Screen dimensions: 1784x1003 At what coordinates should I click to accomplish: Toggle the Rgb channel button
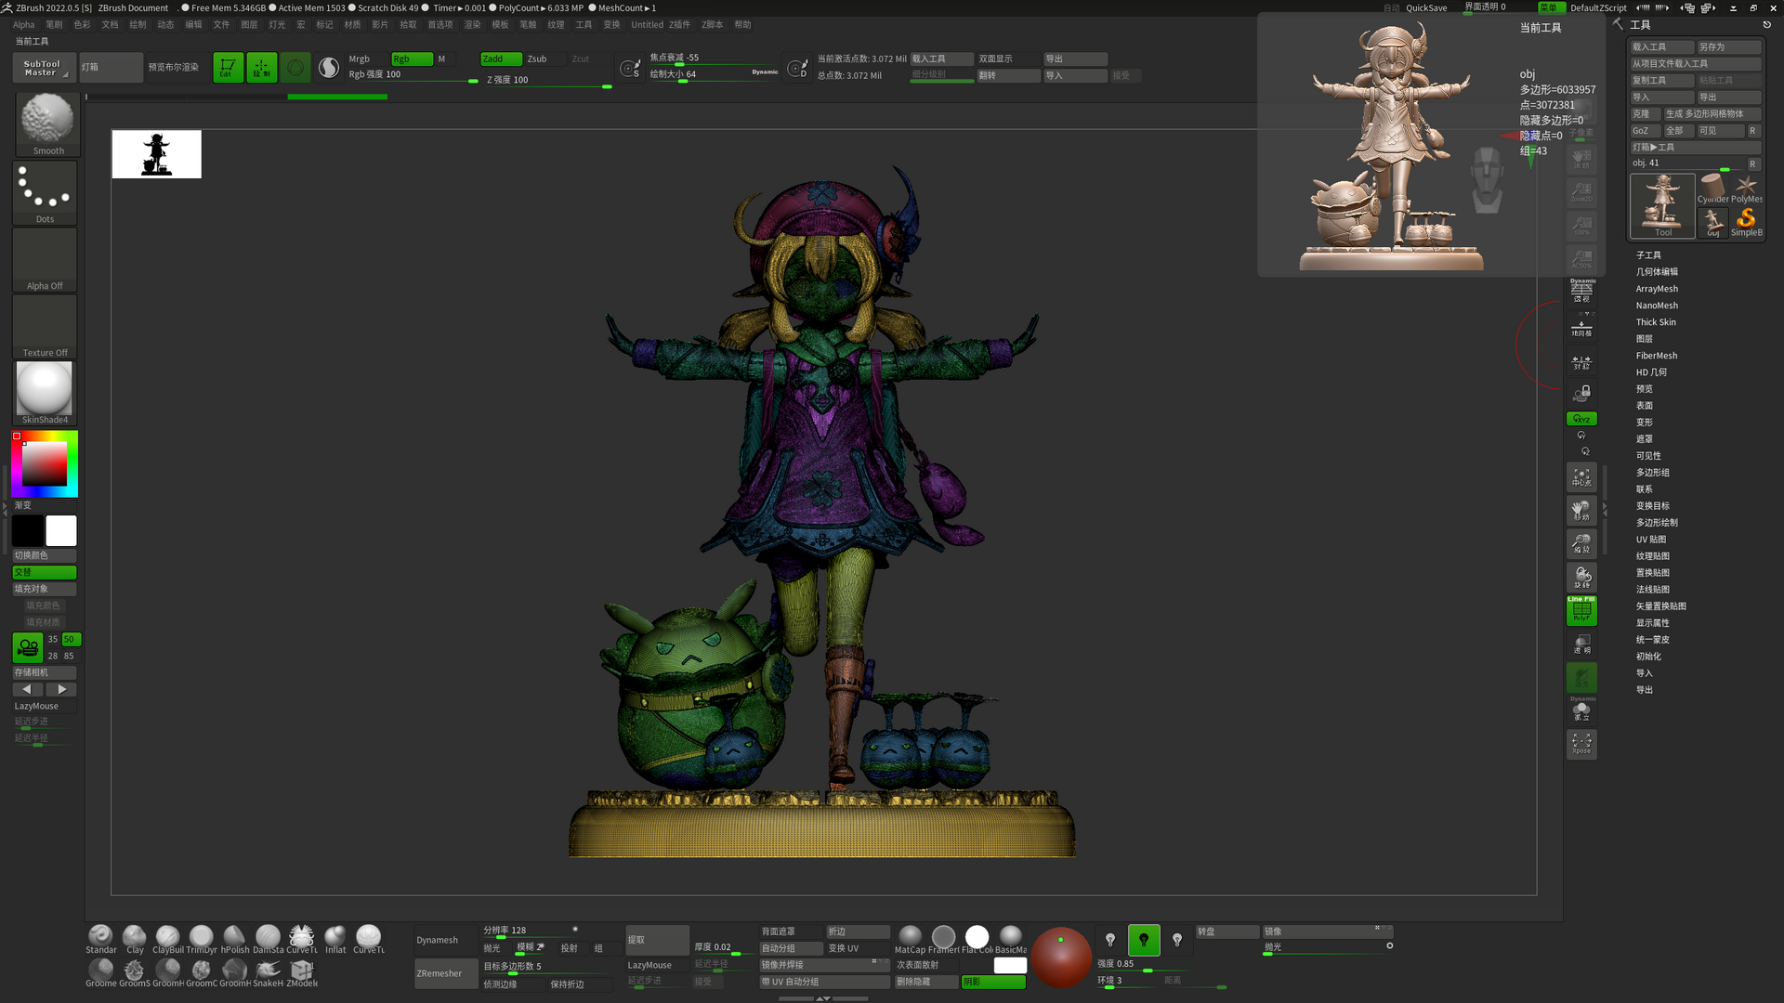click(x=412, y=59)
